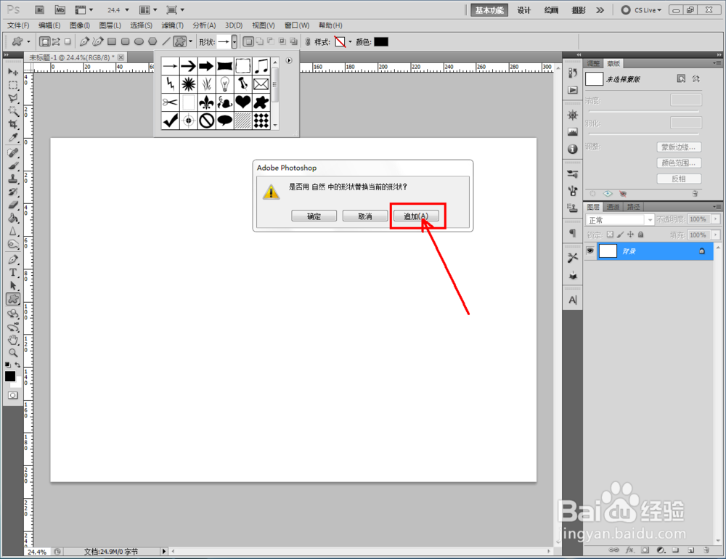Switch to the 通道 tab
The image size is (726, 559).
613,207
